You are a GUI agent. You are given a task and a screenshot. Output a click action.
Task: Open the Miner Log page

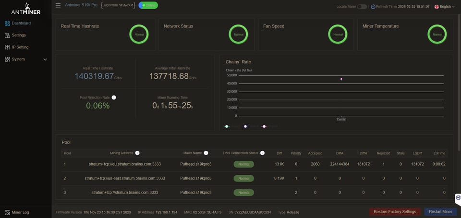pyautogui.click(x=20, y=212)
